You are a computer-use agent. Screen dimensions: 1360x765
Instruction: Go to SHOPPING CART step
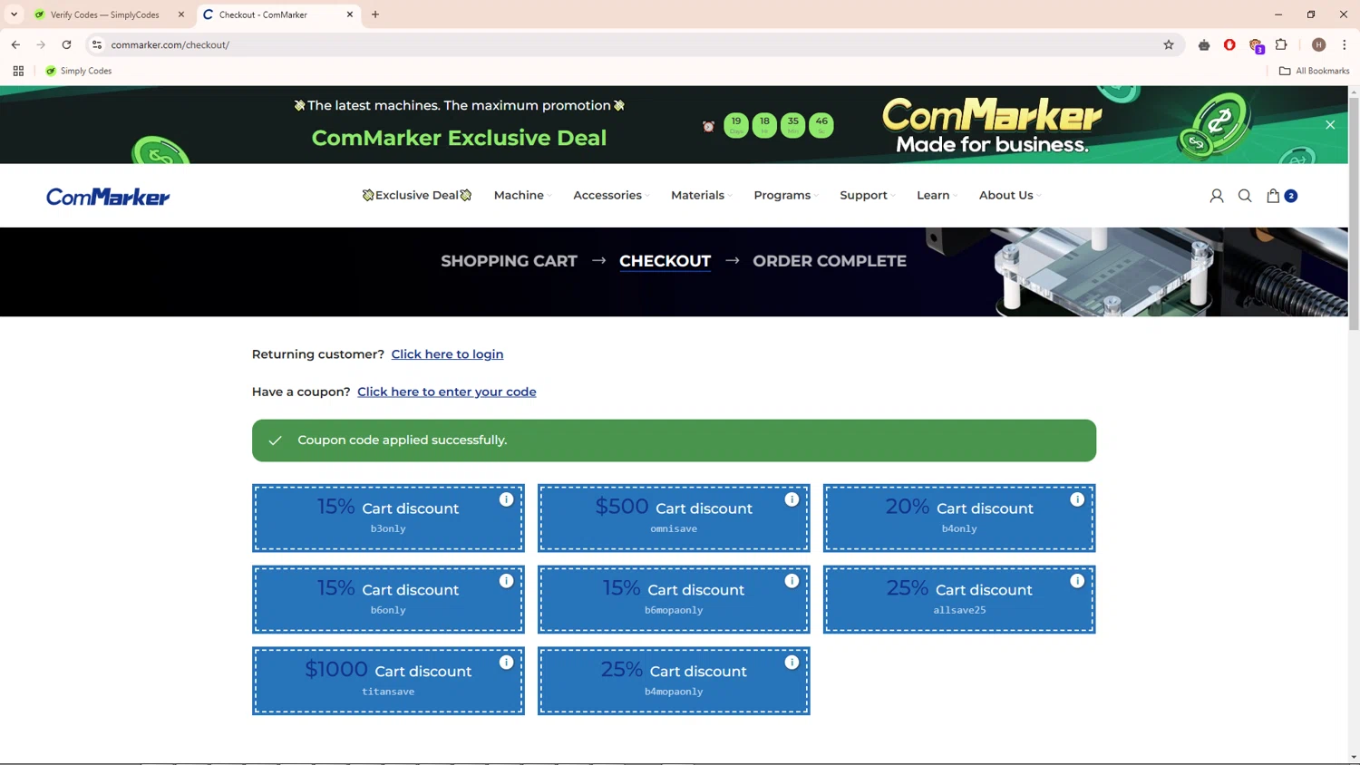pyautogui.click(x=509, y=261)
